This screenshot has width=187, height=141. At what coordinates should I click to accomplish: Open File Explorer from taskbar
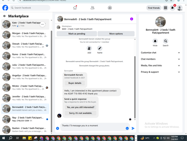click(24, 138)
